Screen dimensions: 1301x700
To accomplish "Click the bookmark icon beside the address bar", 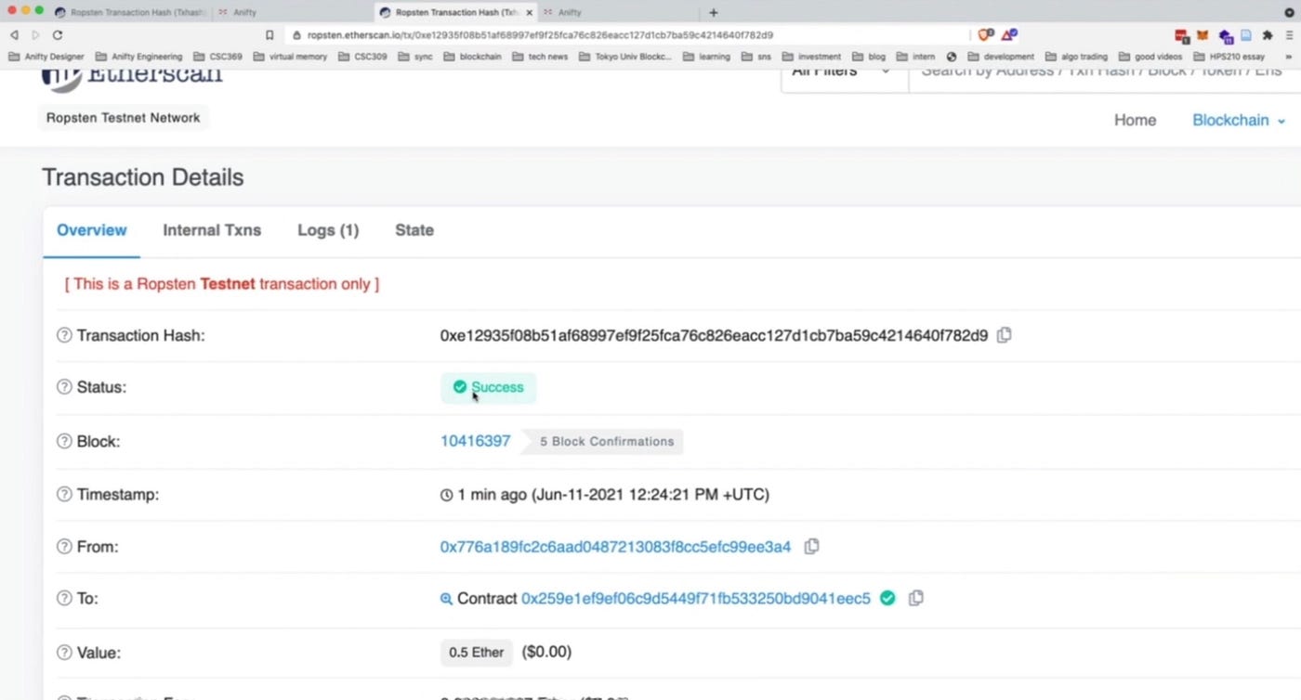I will click(269, 35).
